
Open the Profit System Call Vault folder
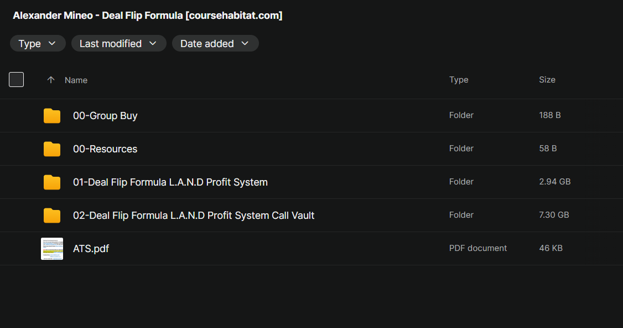[194, 216]
